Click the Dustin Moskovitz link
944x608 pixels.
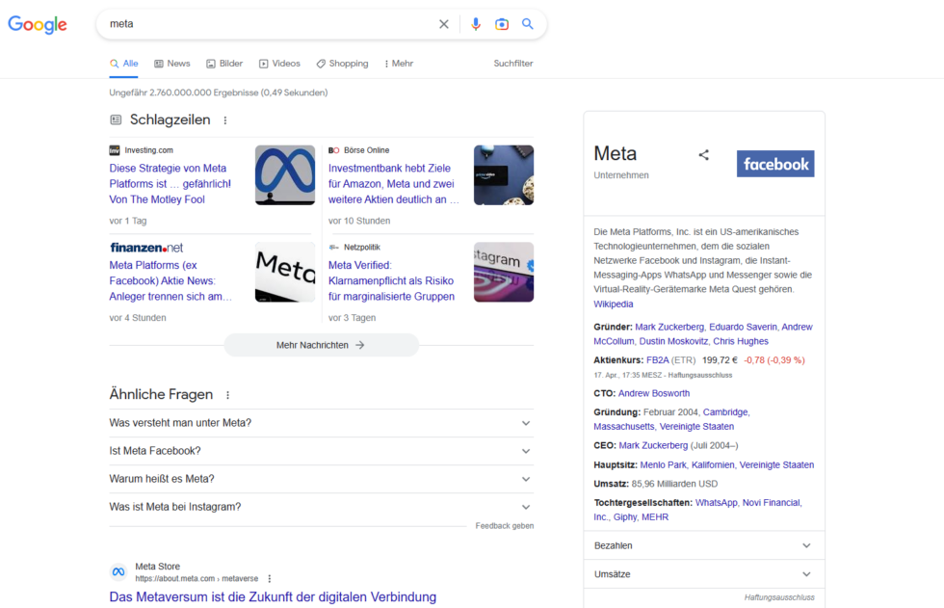coord(673,341)
